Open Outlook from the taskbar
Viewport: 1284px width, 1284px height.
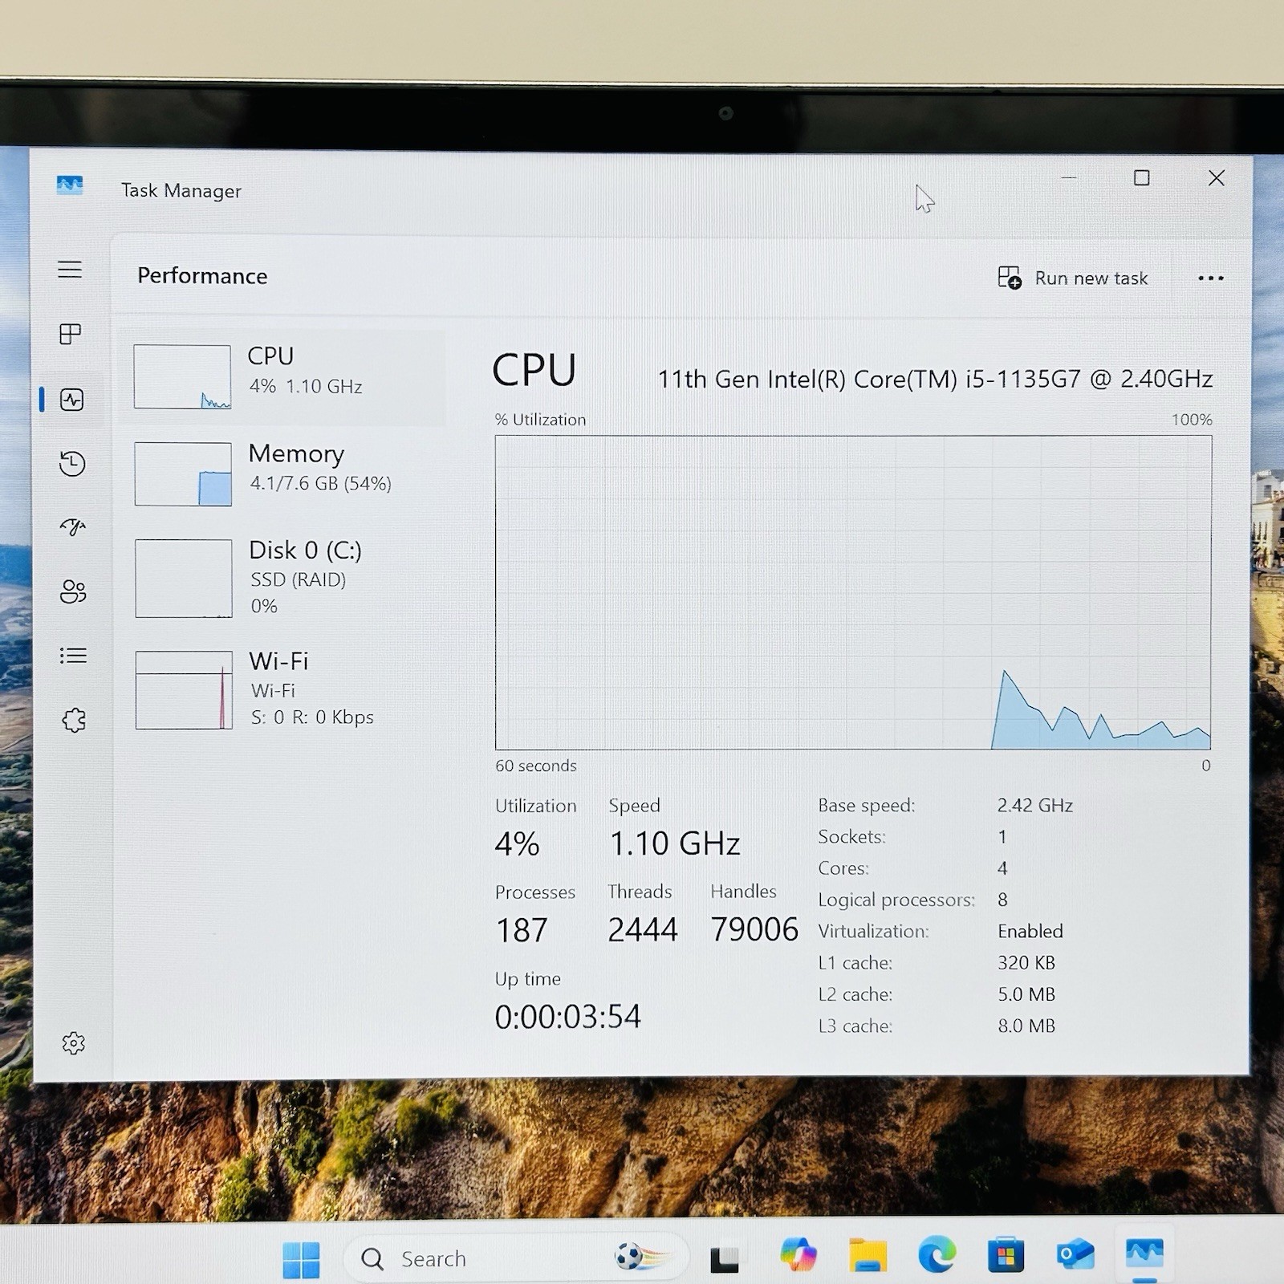click(1075, 1254)
